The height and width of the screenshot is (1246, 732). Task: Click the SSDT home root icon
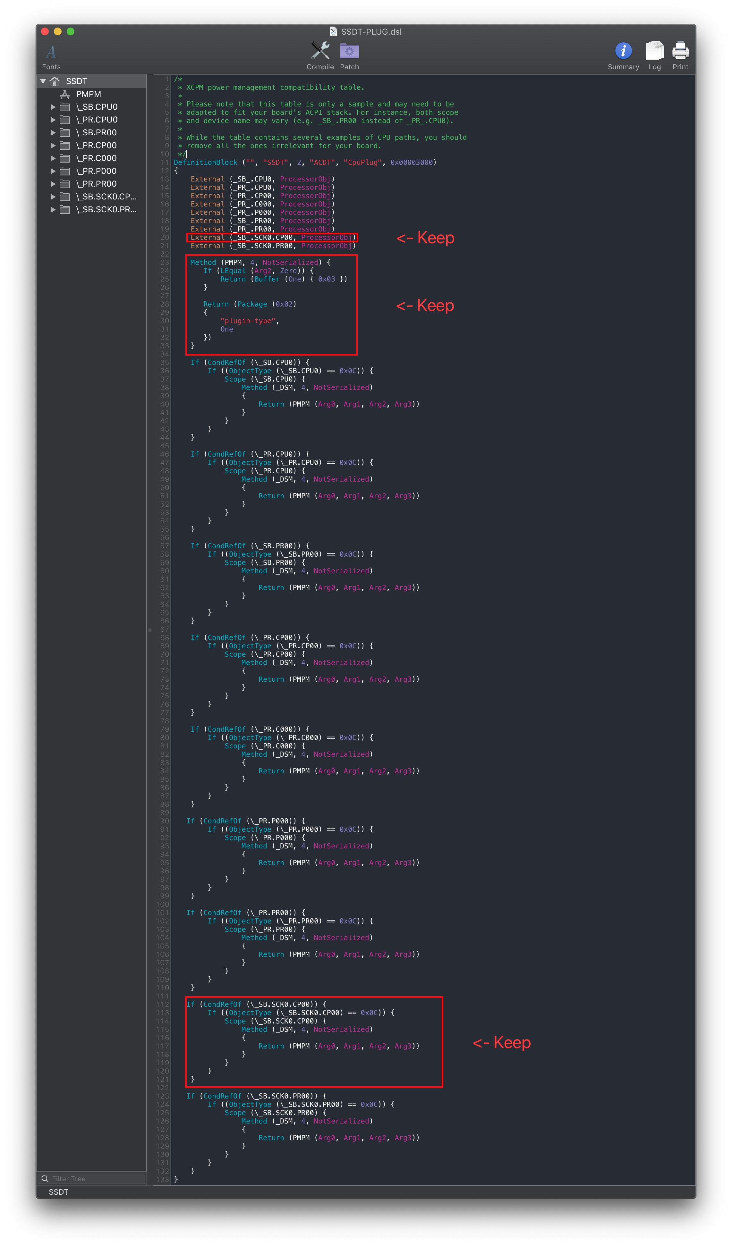click(x=55, y=81)
